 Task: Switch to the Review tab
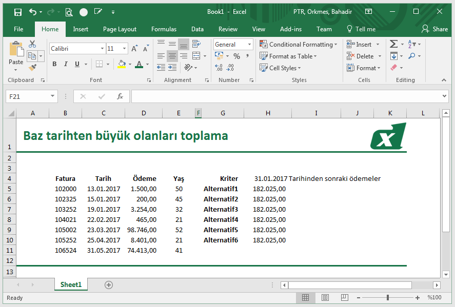point(228,29)
